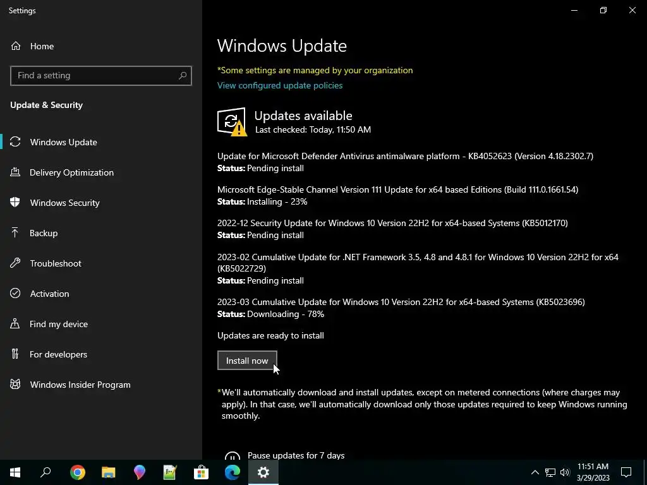Launch Google Chrome from the taskbar
This screenshot has width=647, height=485.
click(77, 472)
